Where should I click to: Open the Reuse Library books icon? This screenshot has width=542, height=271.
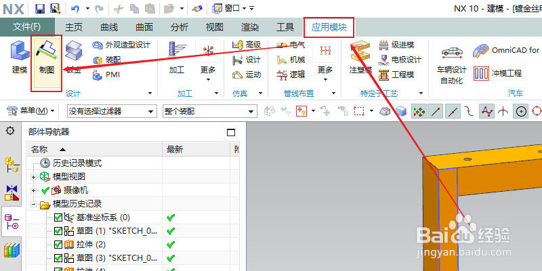pos(12,250)
